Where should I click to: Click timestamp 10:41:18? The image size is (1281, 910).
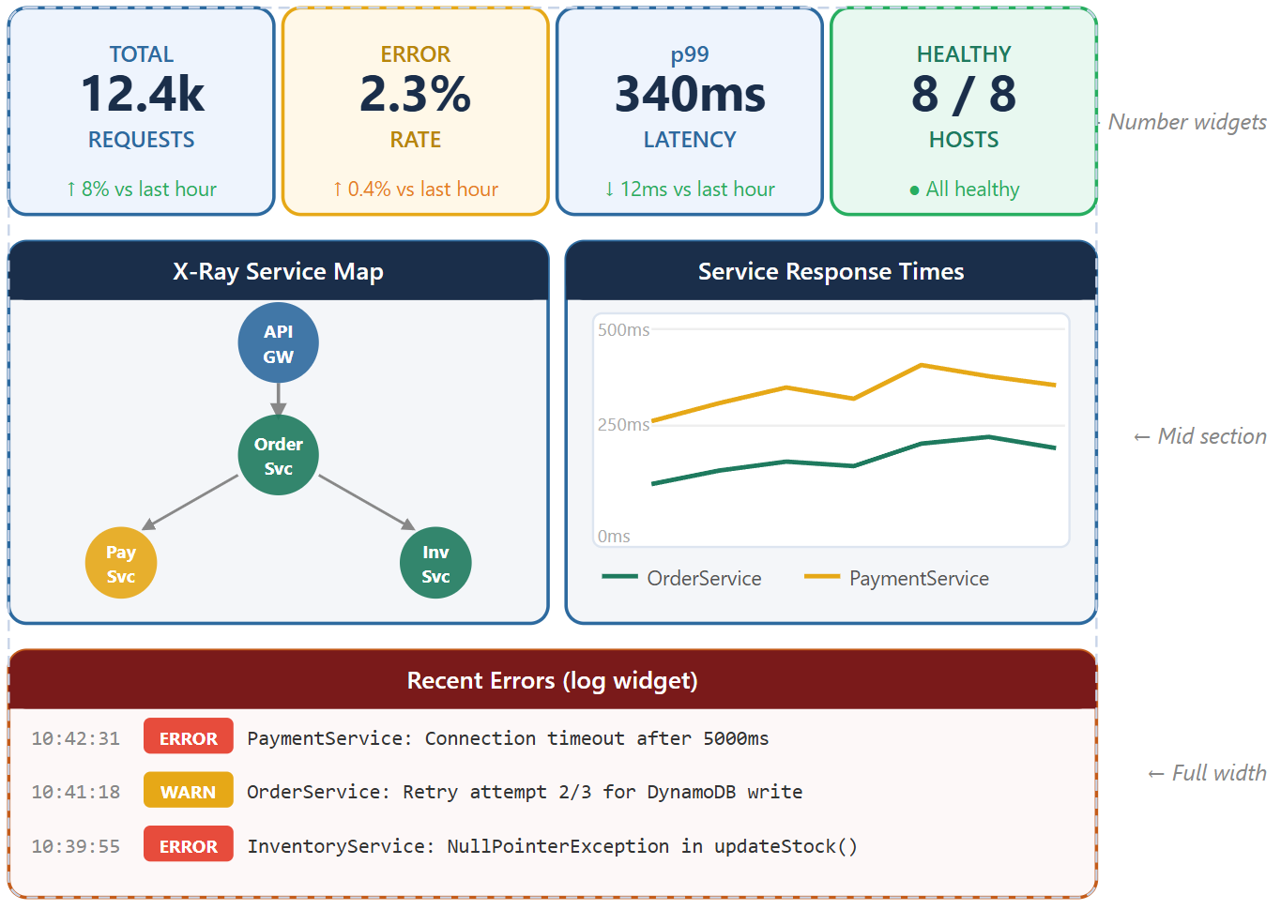pyautogui.click(x=76, y=792)
